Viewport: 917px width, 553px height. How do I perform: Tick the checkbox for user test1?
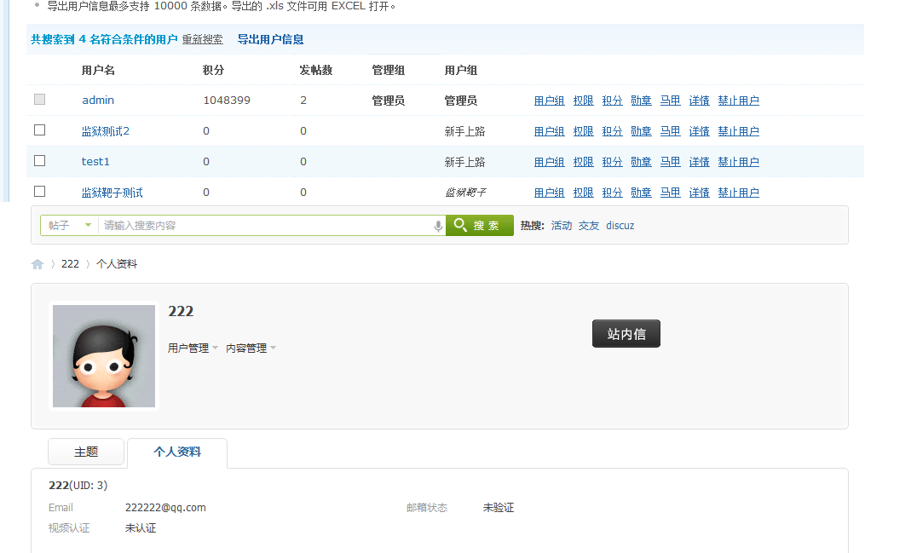[40, 161]
